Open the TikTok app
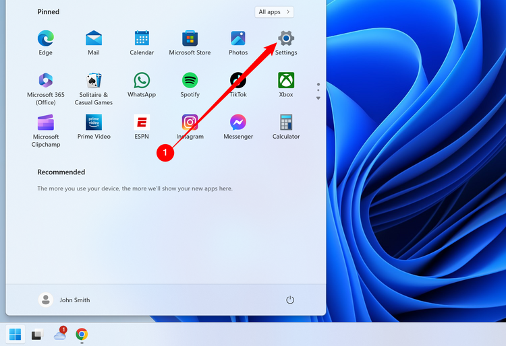Viewport: 506px width, 346px height. coord(238,85)
